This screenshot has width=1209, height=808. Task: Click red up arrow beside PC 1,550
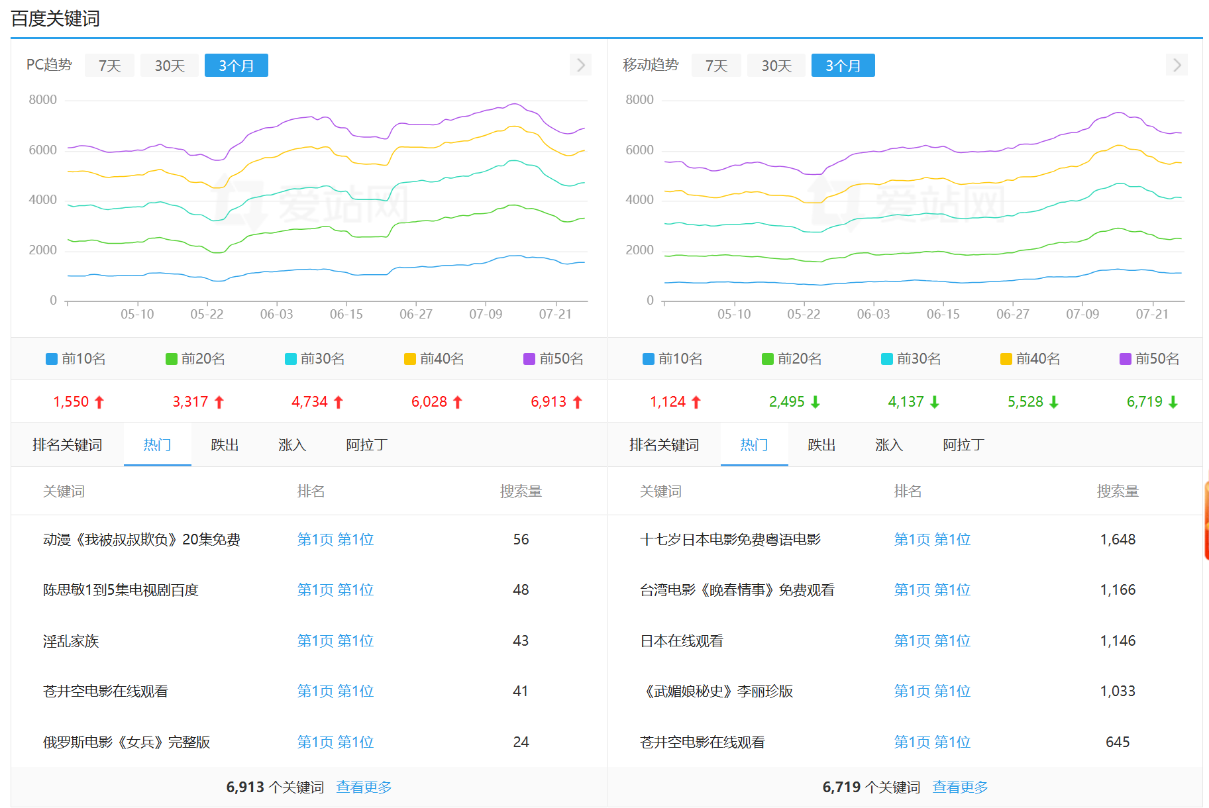click(x=99, y=402)
